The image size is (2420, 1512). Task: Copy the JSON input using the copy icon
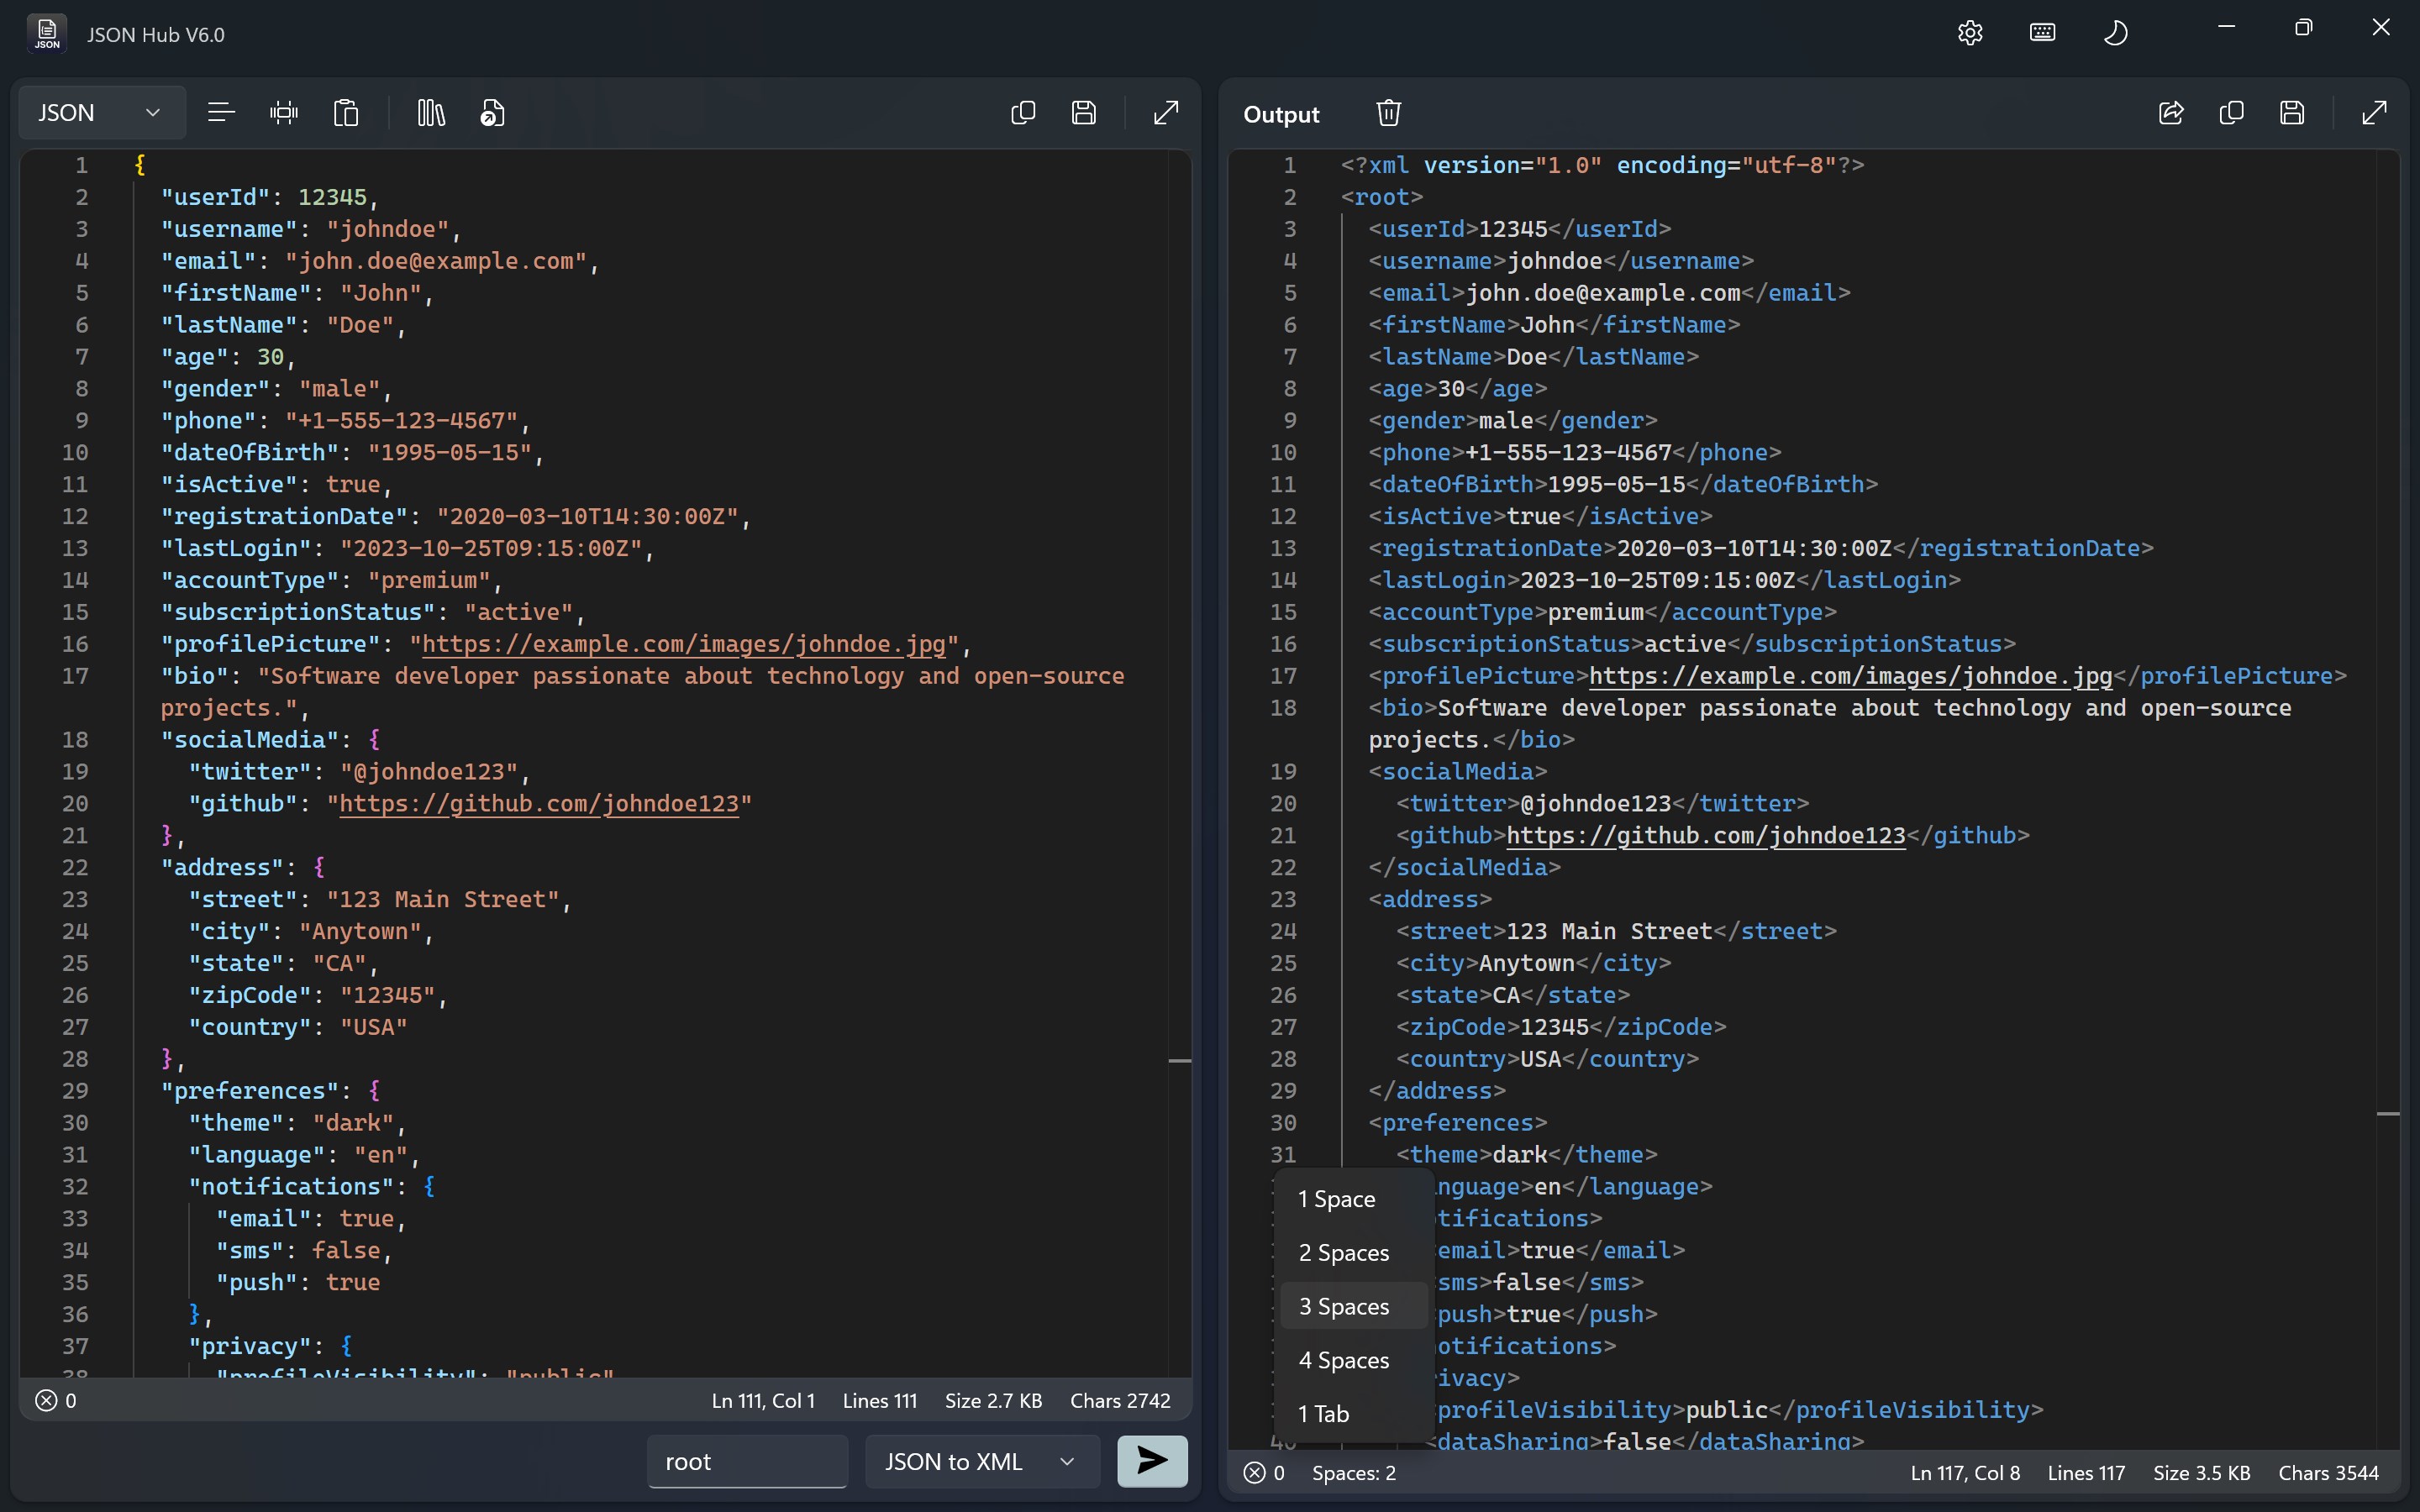pyautogui.click(x=1022, y=112)
